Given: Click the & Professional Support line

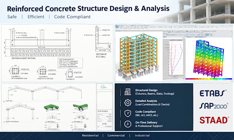Looking at the screenshot, I should 149,126.
